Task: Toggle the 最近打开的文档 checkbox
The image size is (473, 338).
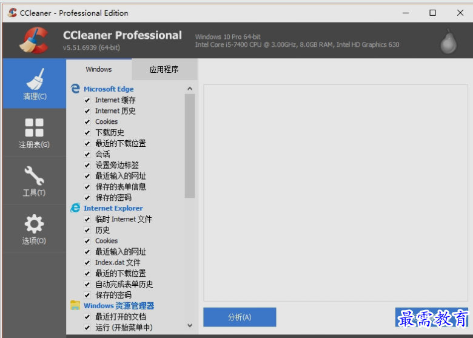Action: point(87,317)
